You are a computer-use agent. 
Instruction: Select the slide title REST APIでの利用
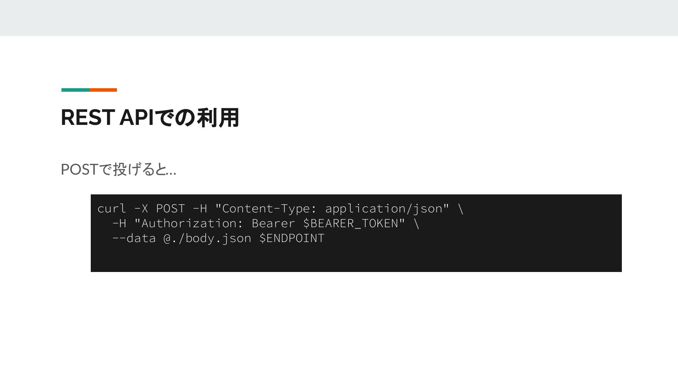click(150, 117)
